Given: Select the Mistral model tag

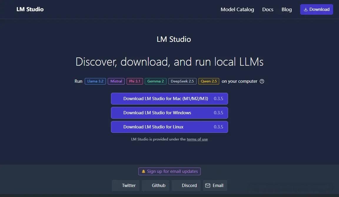Looking at the screenshot, I should [116, 81].
